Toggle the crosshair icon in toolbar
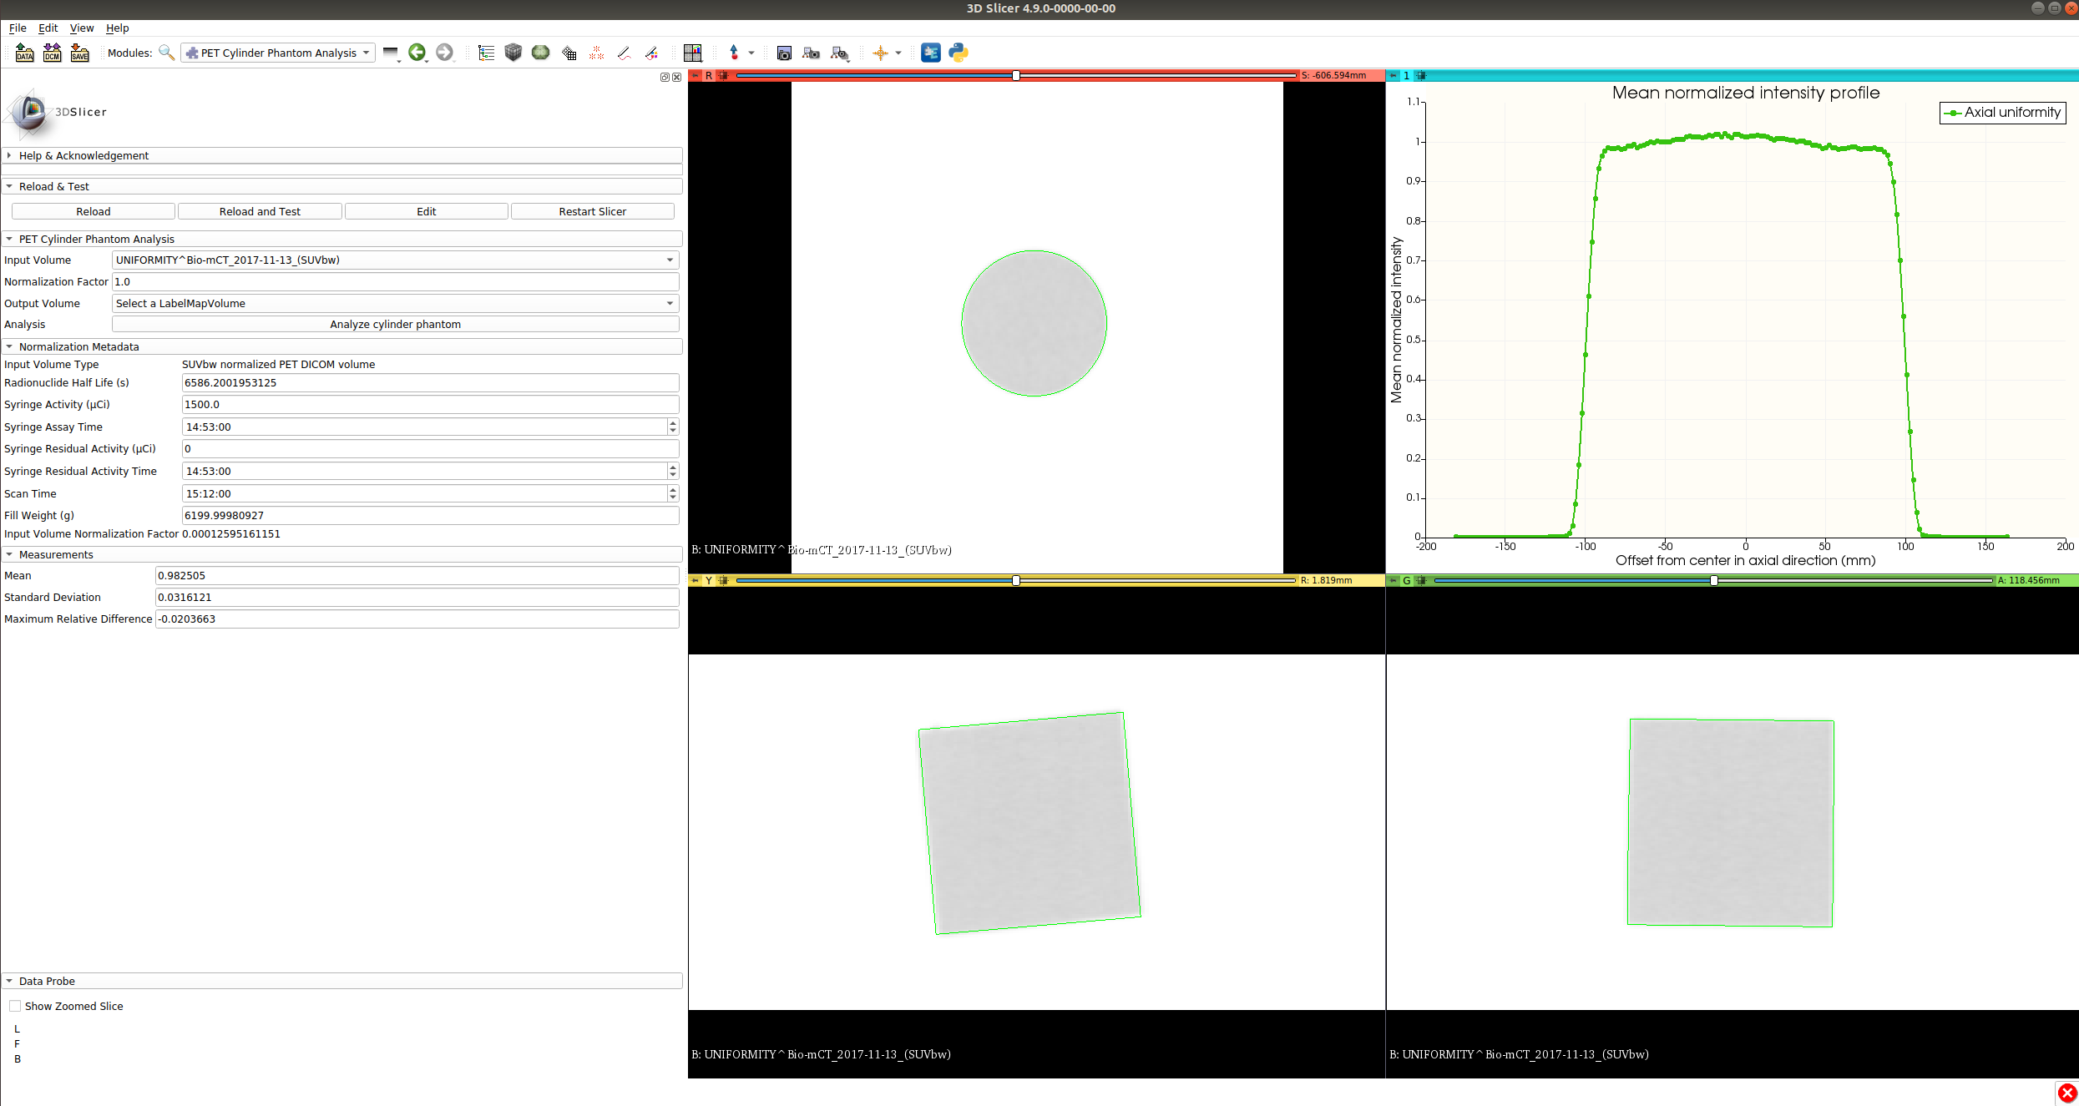Image resolution: width=2079 pixels, height=1106 pixels. [880, 53]
